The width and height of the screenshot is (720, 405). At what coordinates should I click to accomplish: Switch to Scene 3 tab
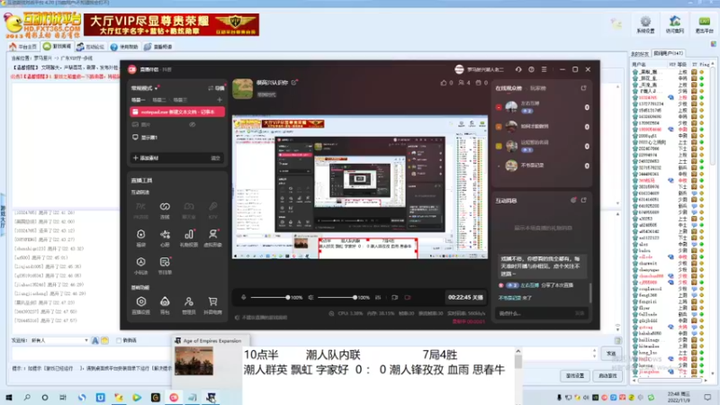point(180,100)
